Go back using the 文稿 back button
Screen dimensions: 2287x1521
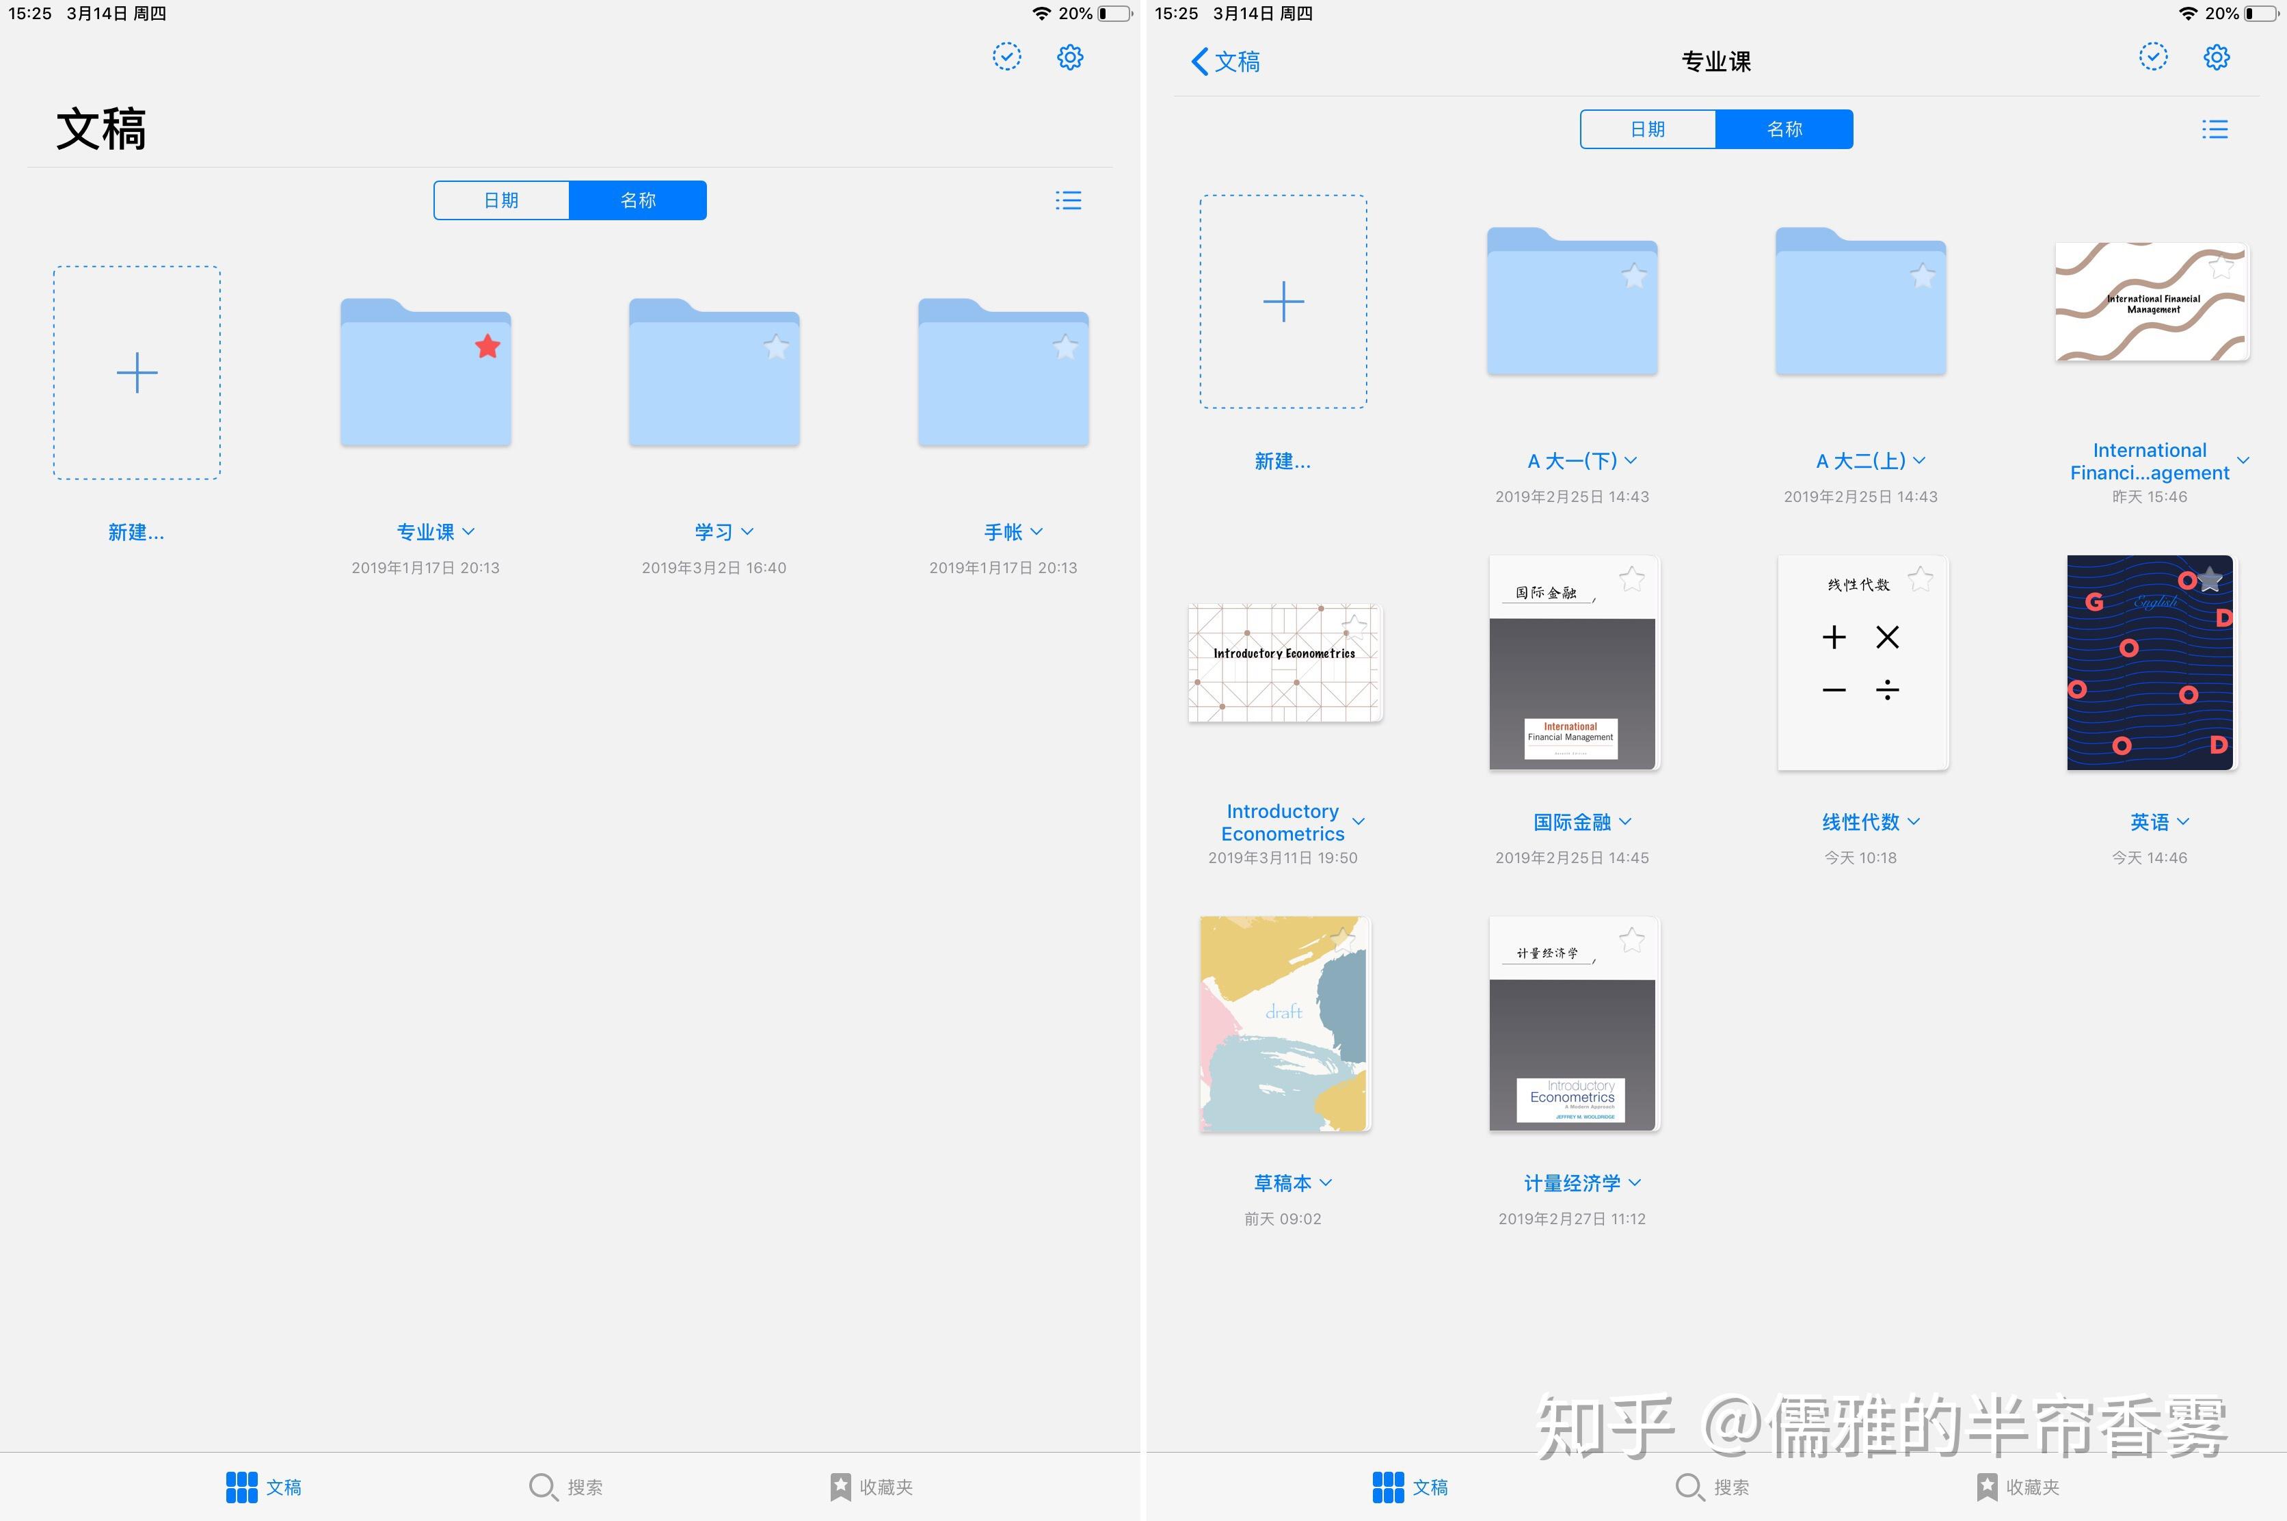point(1225,60)
